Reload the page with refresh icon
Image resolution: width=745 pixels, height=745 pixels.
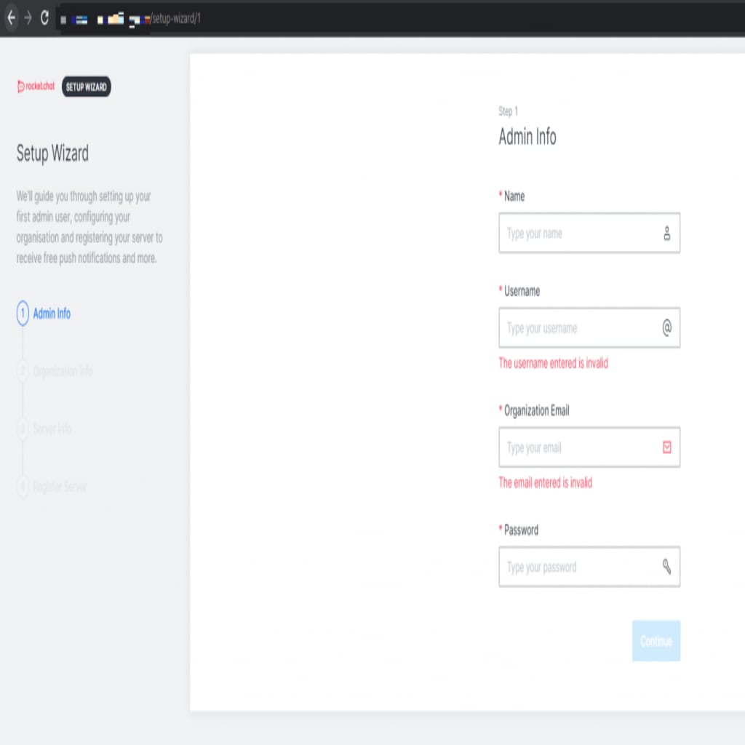(44, 18)
